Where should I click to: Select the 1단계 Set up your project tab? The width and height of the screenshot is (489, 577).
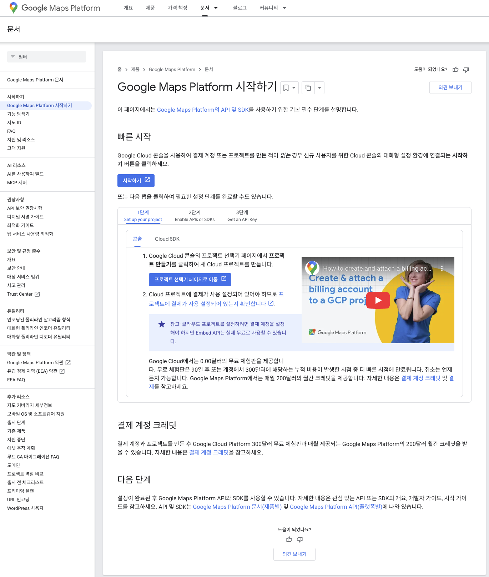point(143,216)
